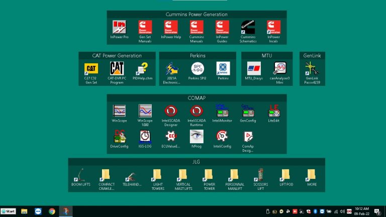Open Cummins Schematics icon
Image resolution: width=386 pixels, height=217 pixels.
pyautogui.click(x=248, y=27)
